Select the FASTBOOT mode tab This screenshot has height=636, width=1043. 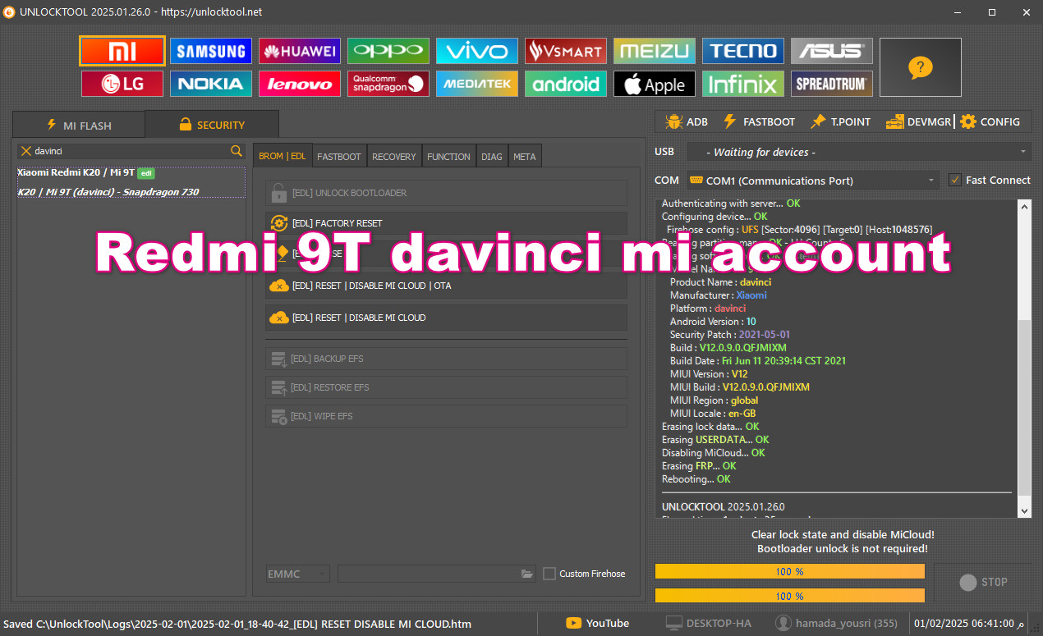[x=339, y=156]
